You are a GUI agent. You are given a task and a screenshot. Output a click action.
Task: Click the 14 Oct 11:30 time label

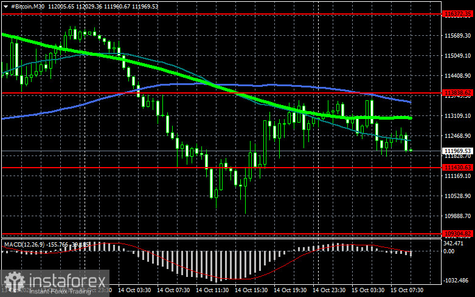212,290
